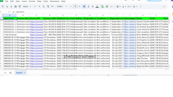Image resolution: width=173 pixels, height=97 pixels.
Task: Open the search menus magnifier icon
Action: tap(3, 7)
